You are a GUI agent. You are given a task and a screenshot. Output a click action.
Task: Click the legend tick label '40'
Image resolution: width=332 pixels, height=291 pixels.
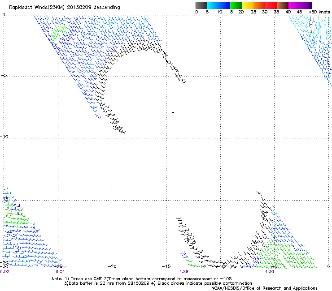(288, 12)
